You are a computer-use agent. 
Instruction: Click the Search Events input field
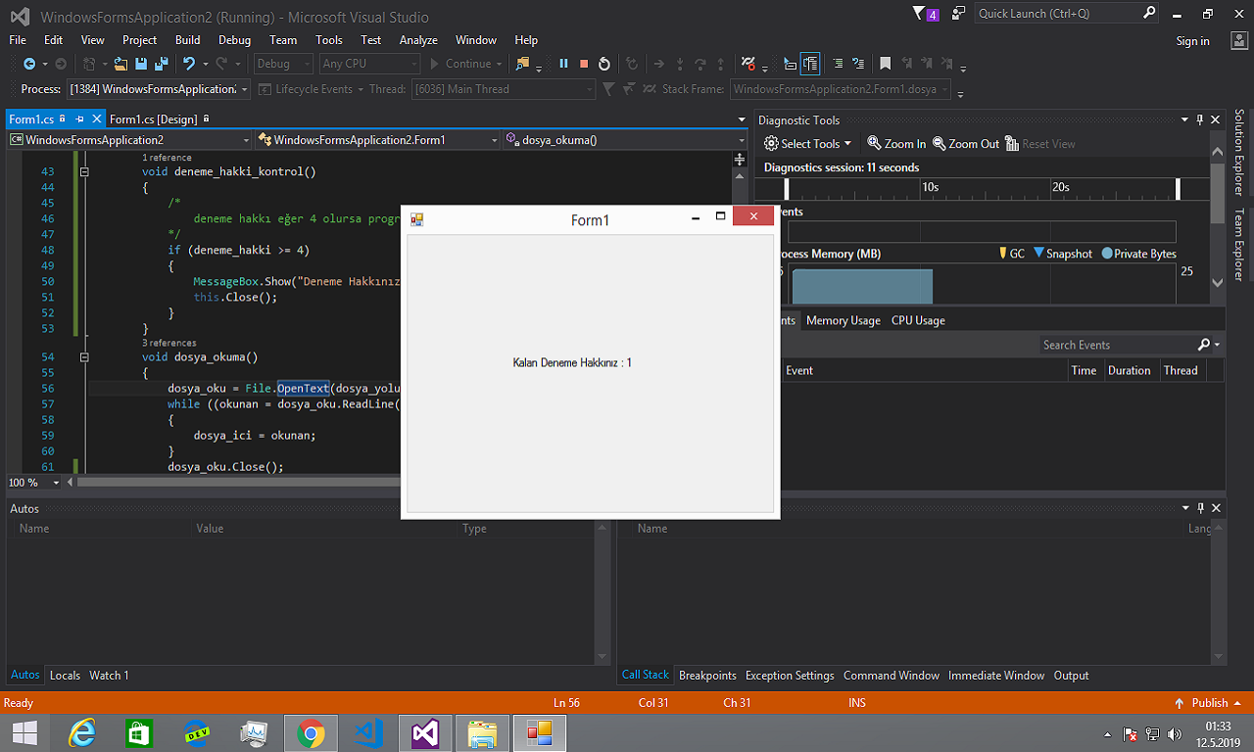coord(1117,345)
